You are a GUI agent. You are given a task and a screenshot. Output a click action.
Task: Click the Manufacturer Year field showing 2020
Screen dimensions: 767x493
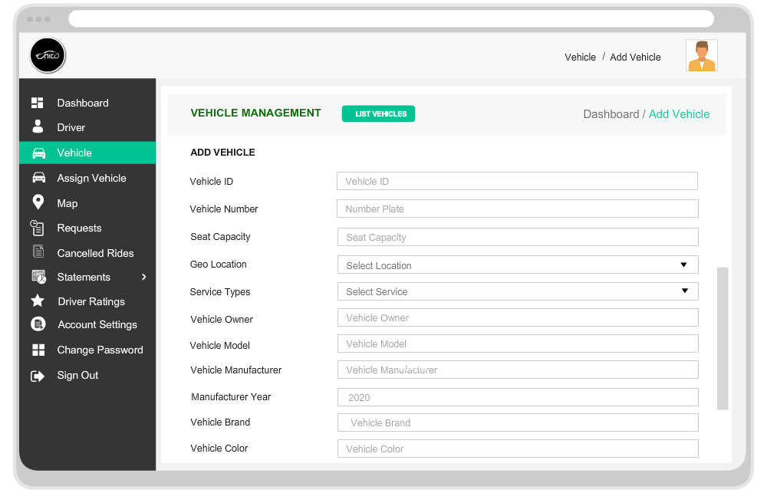(x=518, y=397)
